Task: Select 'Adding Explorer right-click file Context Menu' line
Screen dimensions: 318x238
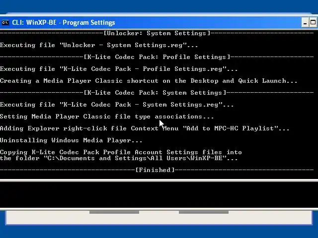Action: [x=145, y=128]
